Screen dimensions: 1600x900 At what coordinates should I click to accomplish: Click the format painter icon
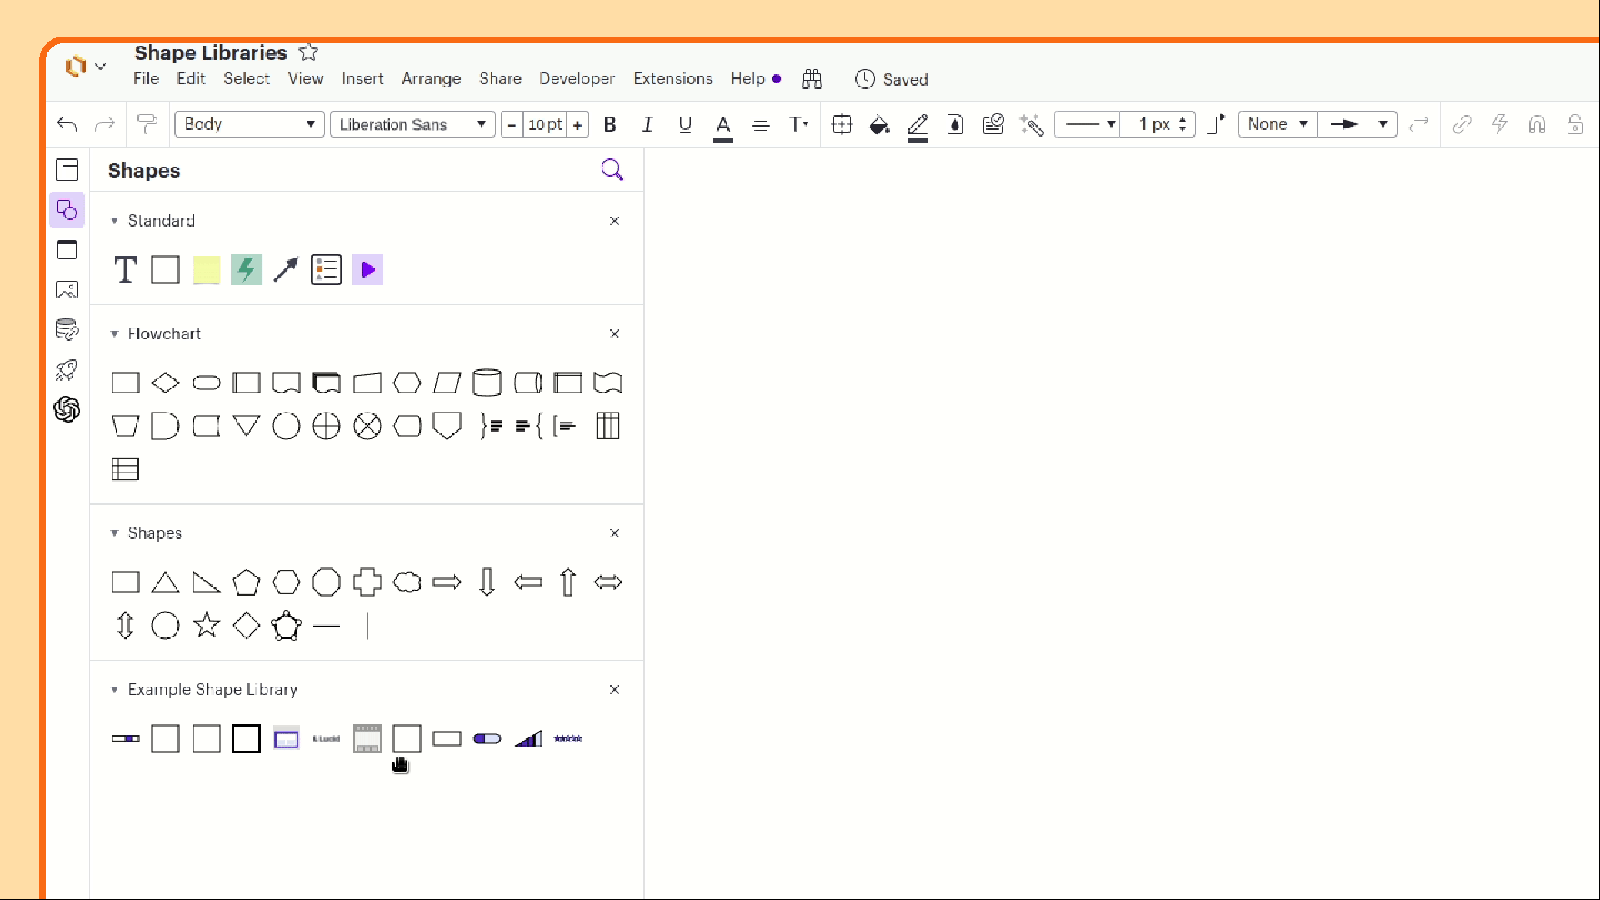click(147, 125)
